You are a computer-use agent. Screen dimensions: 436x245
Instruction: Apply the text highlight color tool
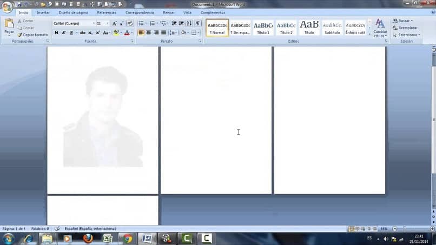[116, 32]
